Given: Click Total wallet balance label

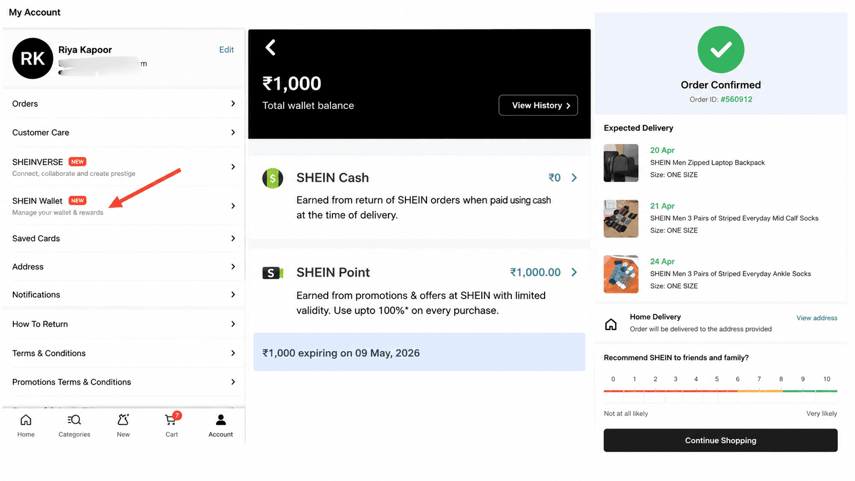Looking at the screenshot, I should coord(308,106).
